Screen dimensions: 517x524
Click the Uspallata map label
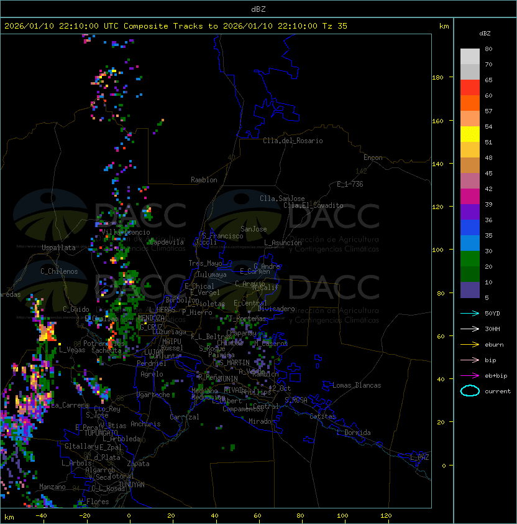[x=58, y=248]
